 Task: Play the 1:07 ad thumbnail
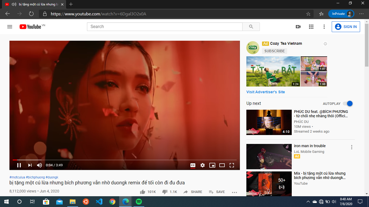pos(314,64)
